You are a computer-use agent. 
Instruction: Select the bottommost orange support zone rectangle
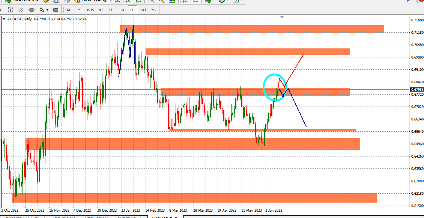click(x=194, y=198)
